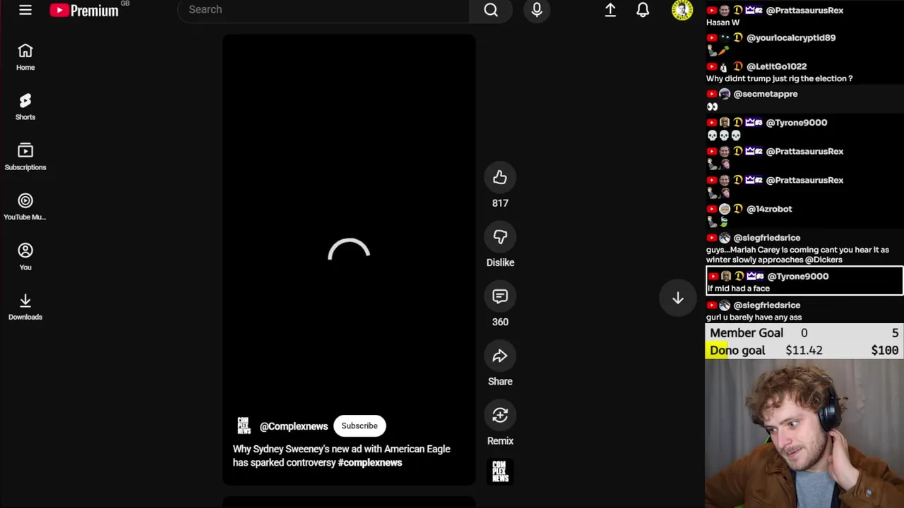This screenshot has height=508, width=904.
Task: Open Subscriptions in sidebar
Action: 25,157
